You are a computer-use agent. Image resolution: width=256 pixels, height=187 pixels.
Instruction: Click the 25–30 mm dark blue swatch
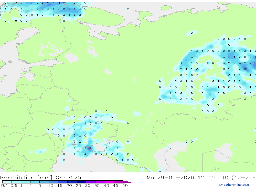click(81, 182)
